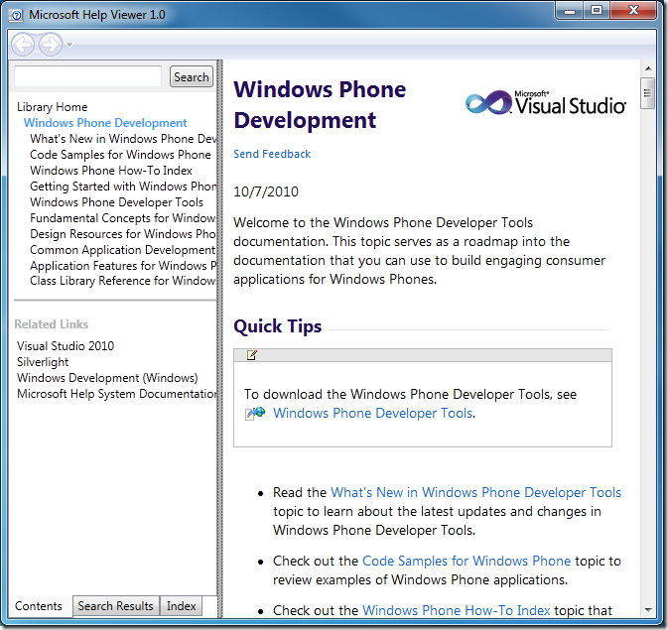Click the web link icon beside Developer Tools
This screenshot has width=668, height=630.
(255, 413)
